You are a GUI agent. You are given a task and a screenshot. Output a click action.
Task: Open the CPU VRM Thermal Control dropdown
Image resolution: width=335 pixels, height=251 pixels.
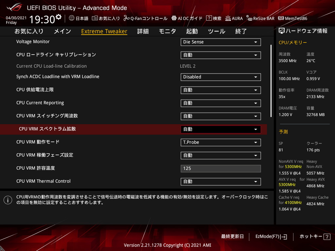coord(221,182)
